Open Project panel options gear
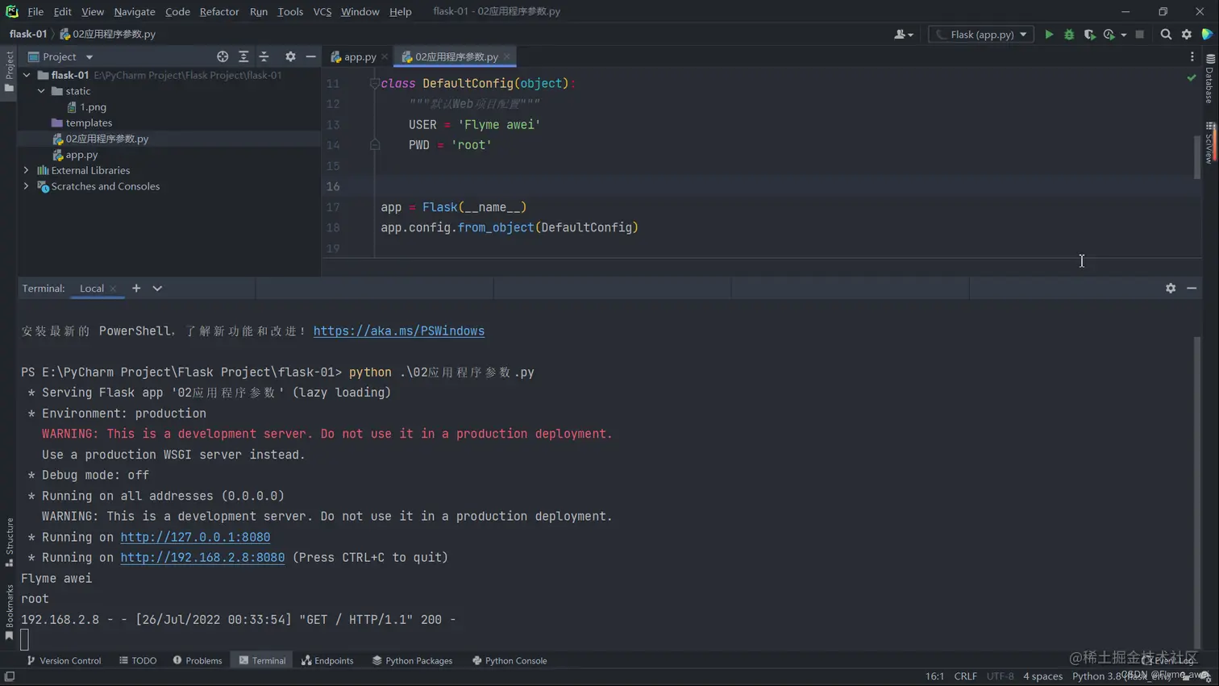 point(290,56)
